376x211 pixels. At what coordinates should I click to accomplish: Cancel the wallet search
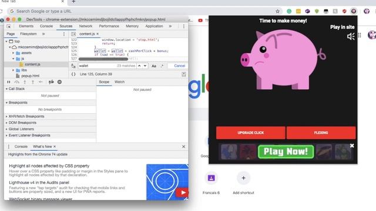click(x=179, y=66)
